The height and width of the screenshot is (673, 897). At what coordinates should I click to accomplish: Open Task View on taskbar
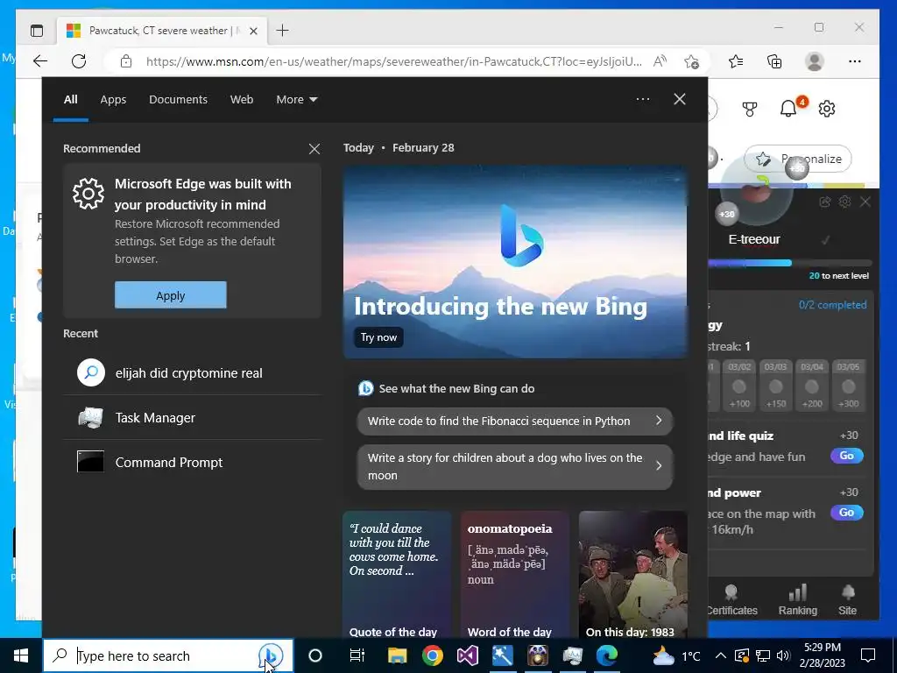click(x=357, y=655)
